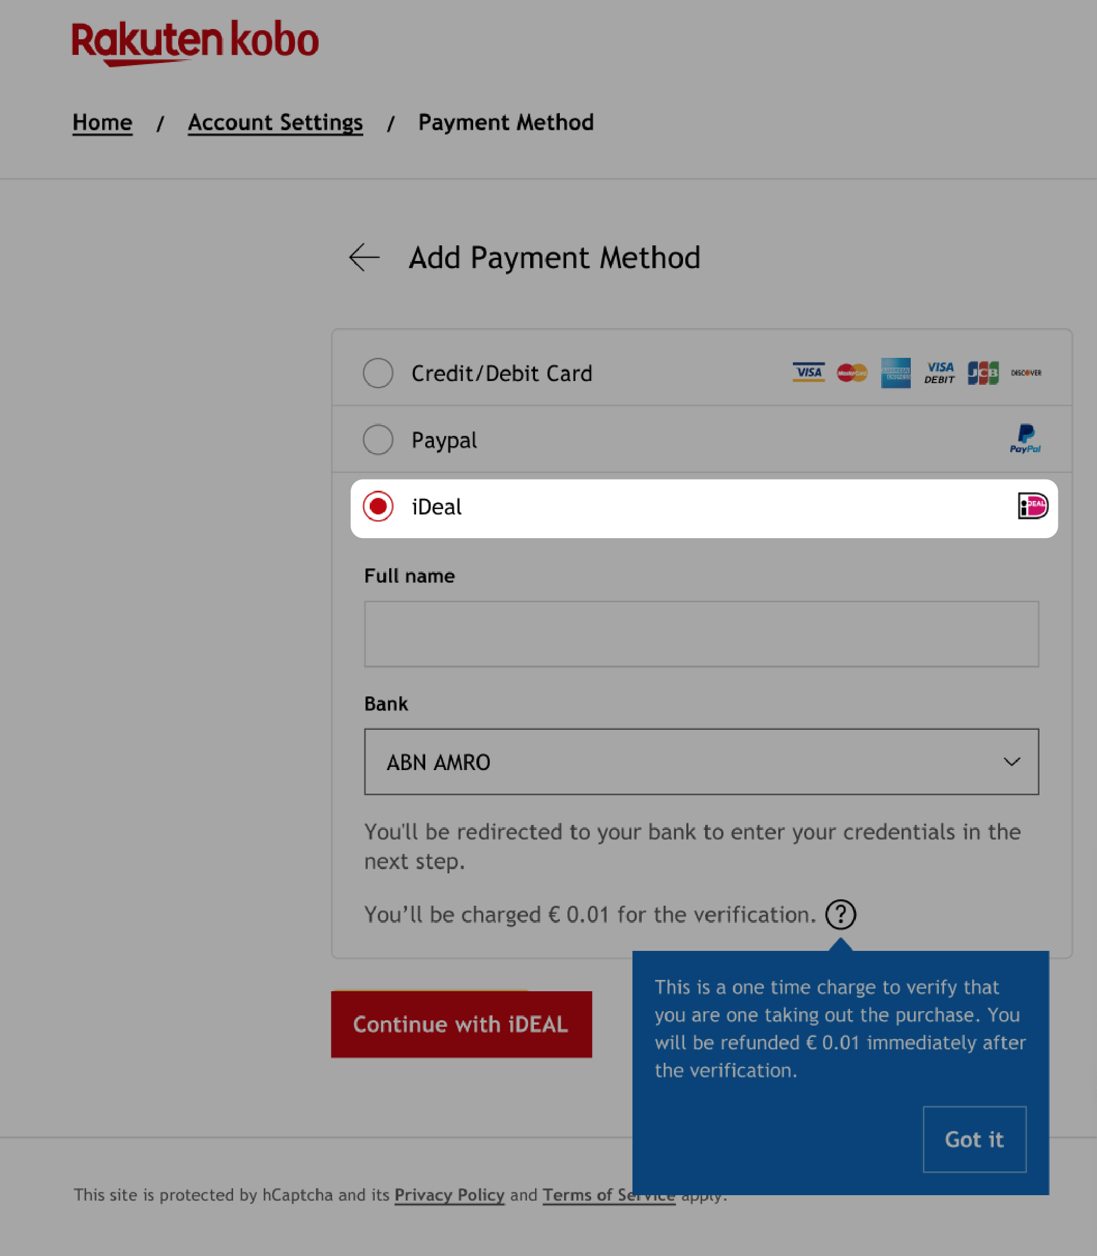Screen dimensions: 1097x1256
Task: Click the Visa card icon
Action: click(807, 373)
